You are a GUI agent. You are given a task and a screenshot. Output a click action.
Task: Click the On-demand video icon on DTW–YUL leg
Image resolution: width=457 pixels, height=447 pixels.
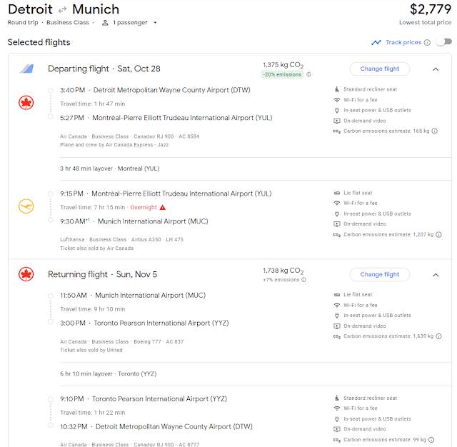pyautogui.click(x=336, y=121)
